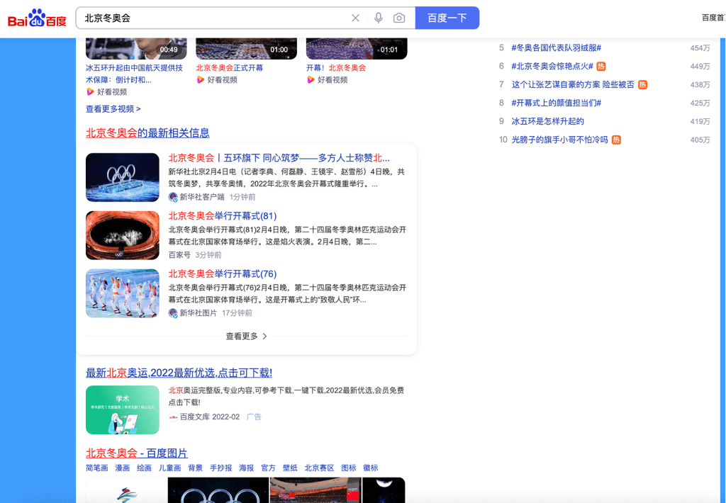Click 454万 count beside rank 5
Image resolution: width=726 pixels, height=503 pixels.
(700, 48)
